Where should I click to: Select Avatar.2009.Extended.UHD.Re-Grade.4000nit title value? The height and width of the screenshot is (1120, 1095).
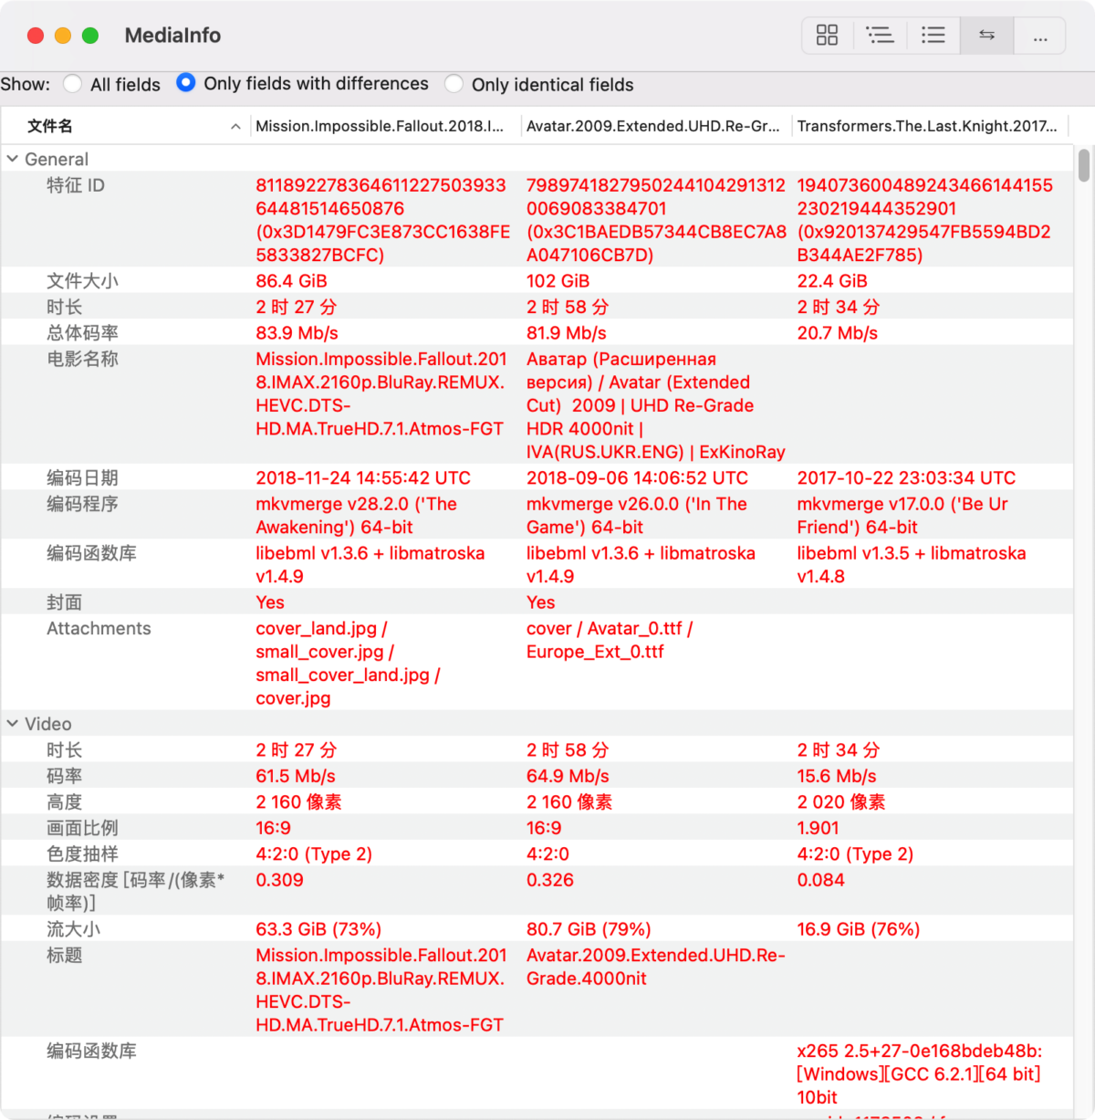[x=656, y=967]
